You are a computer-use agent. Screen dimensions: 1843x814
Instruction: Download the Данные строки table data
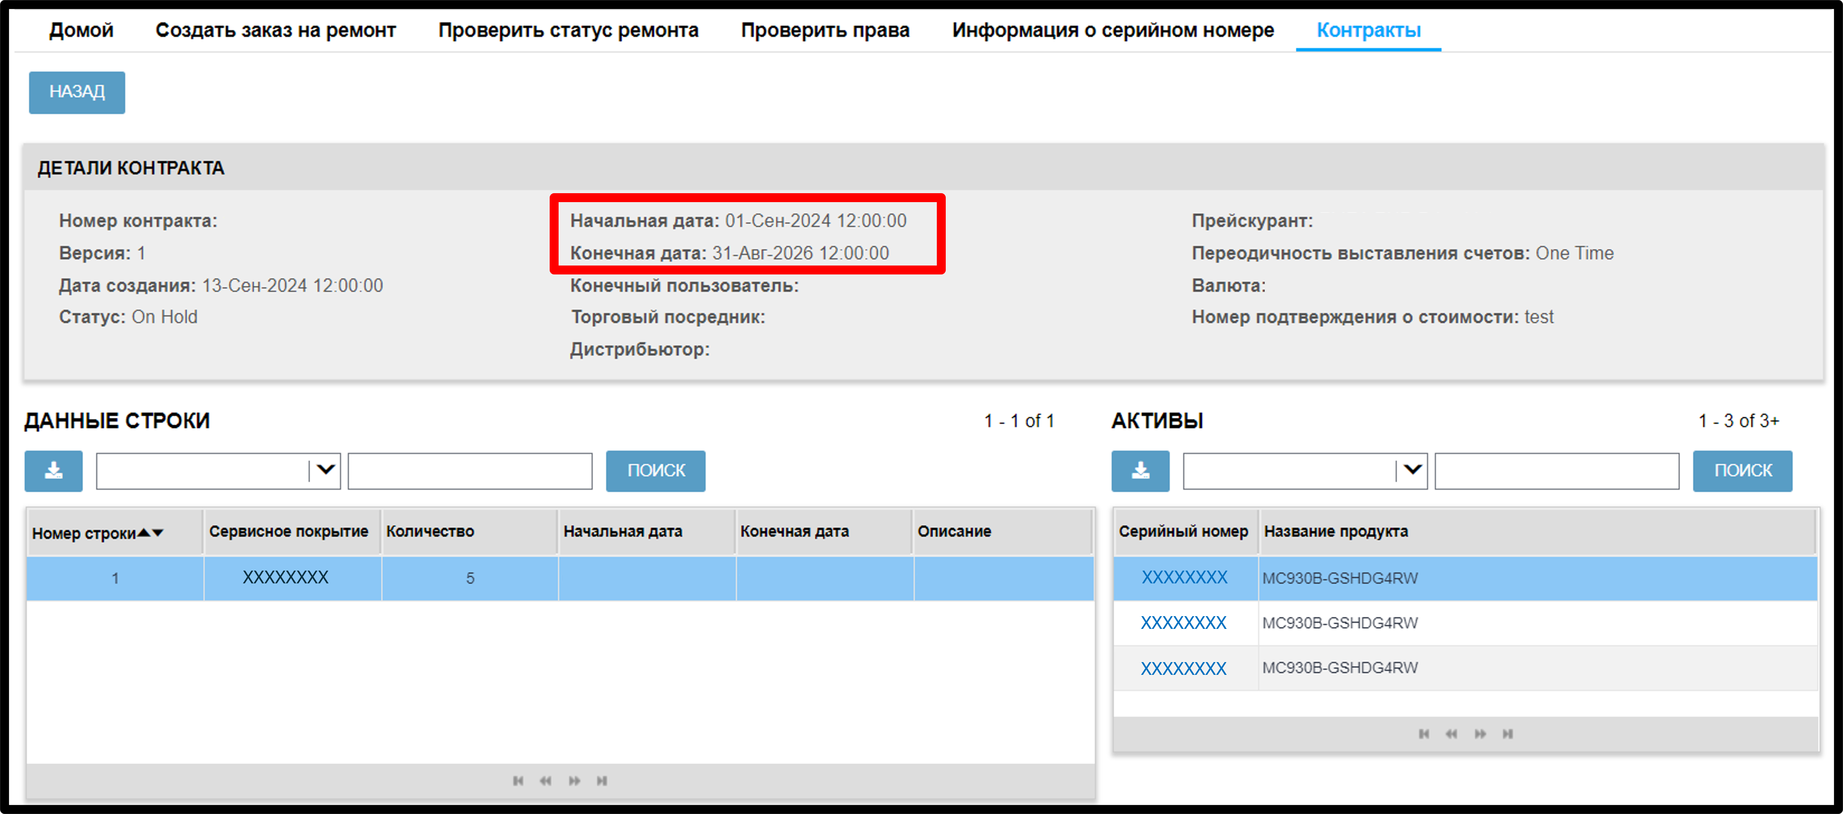coord(54,471)
